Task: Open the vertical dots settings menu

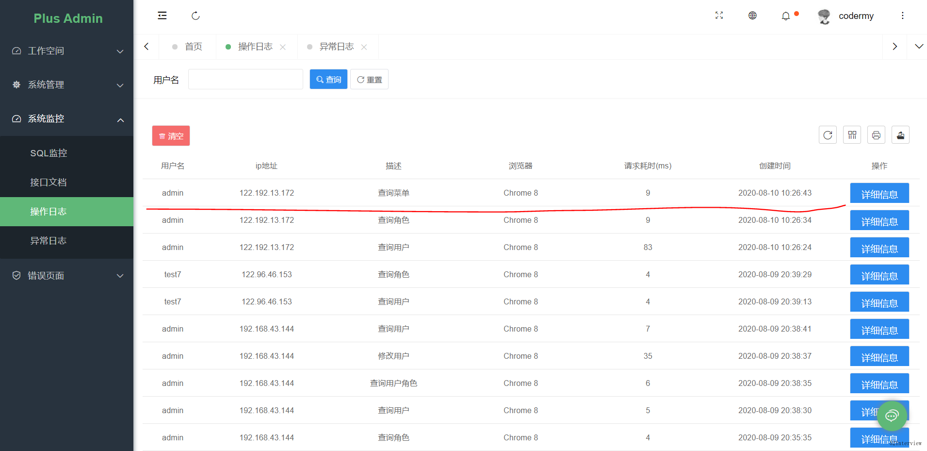Action: tap(903, 16)
